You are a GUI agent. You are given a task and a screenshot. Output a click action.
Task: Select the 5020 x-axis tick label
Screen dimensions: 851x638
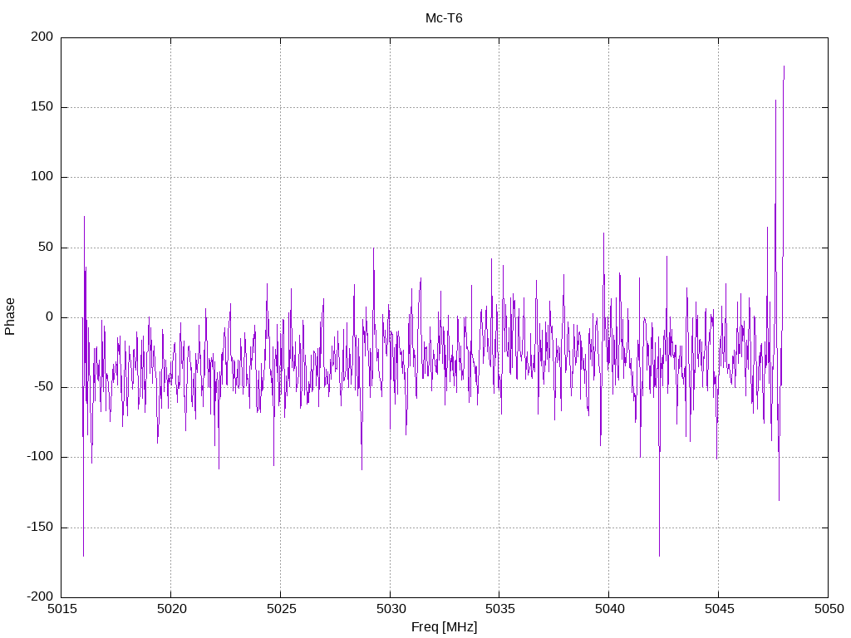(x=170, y=609)
